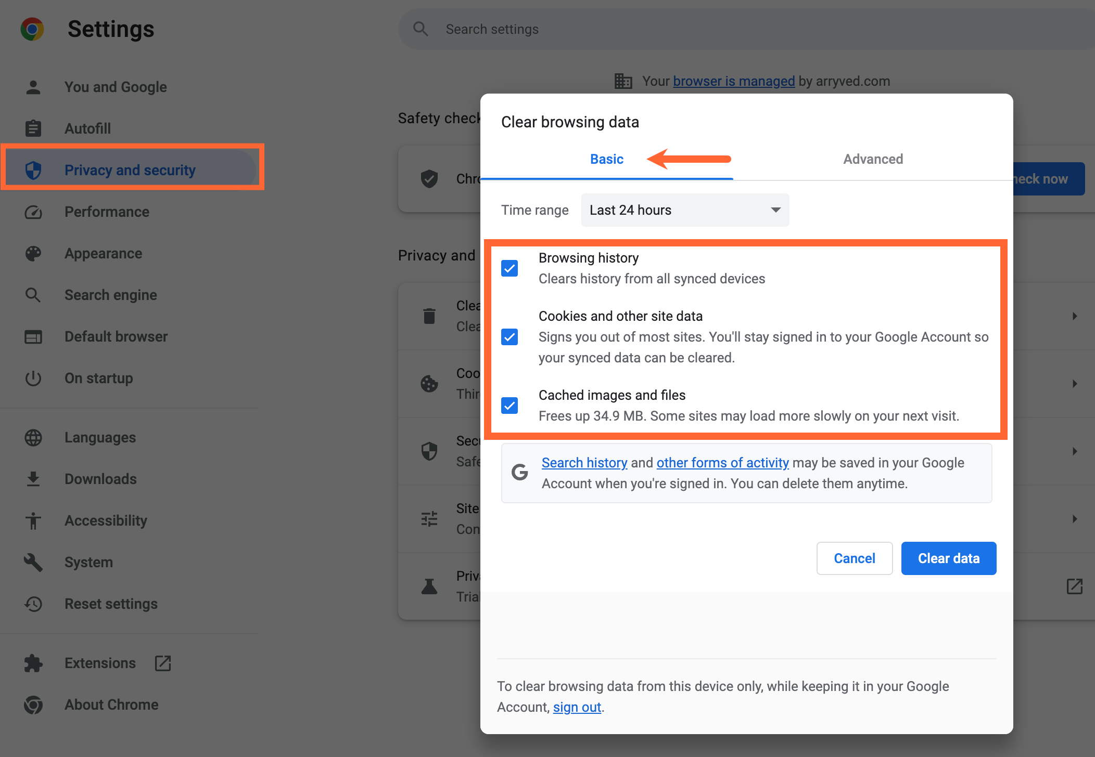1095x757 pixels.
Task: Uncheck Cookies and other site data checkbox
Action: click(x=510, y=337)
